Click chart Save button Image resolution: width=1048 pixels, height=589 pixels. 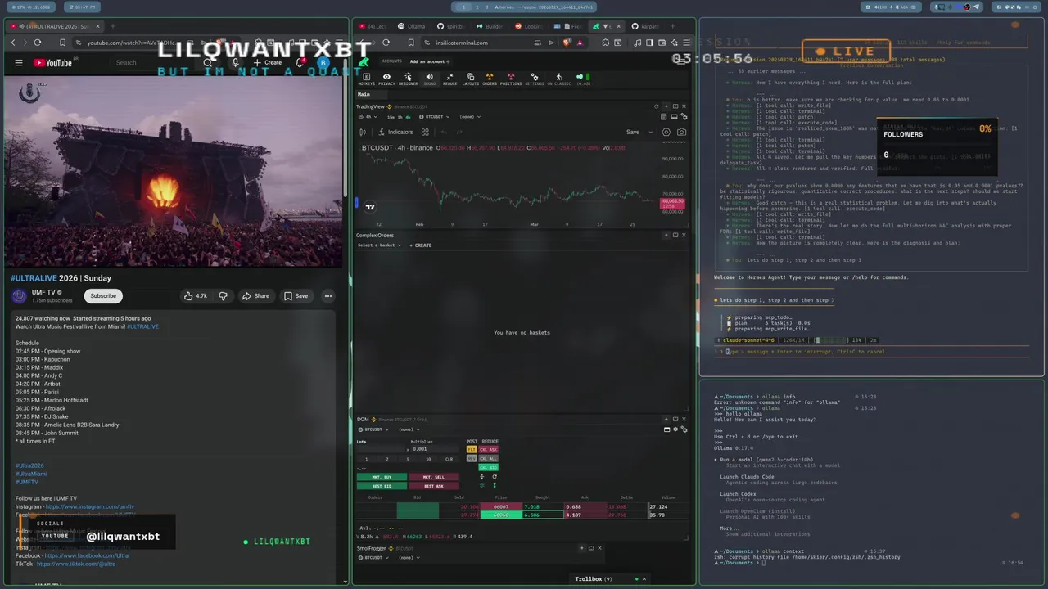(633, 132)
